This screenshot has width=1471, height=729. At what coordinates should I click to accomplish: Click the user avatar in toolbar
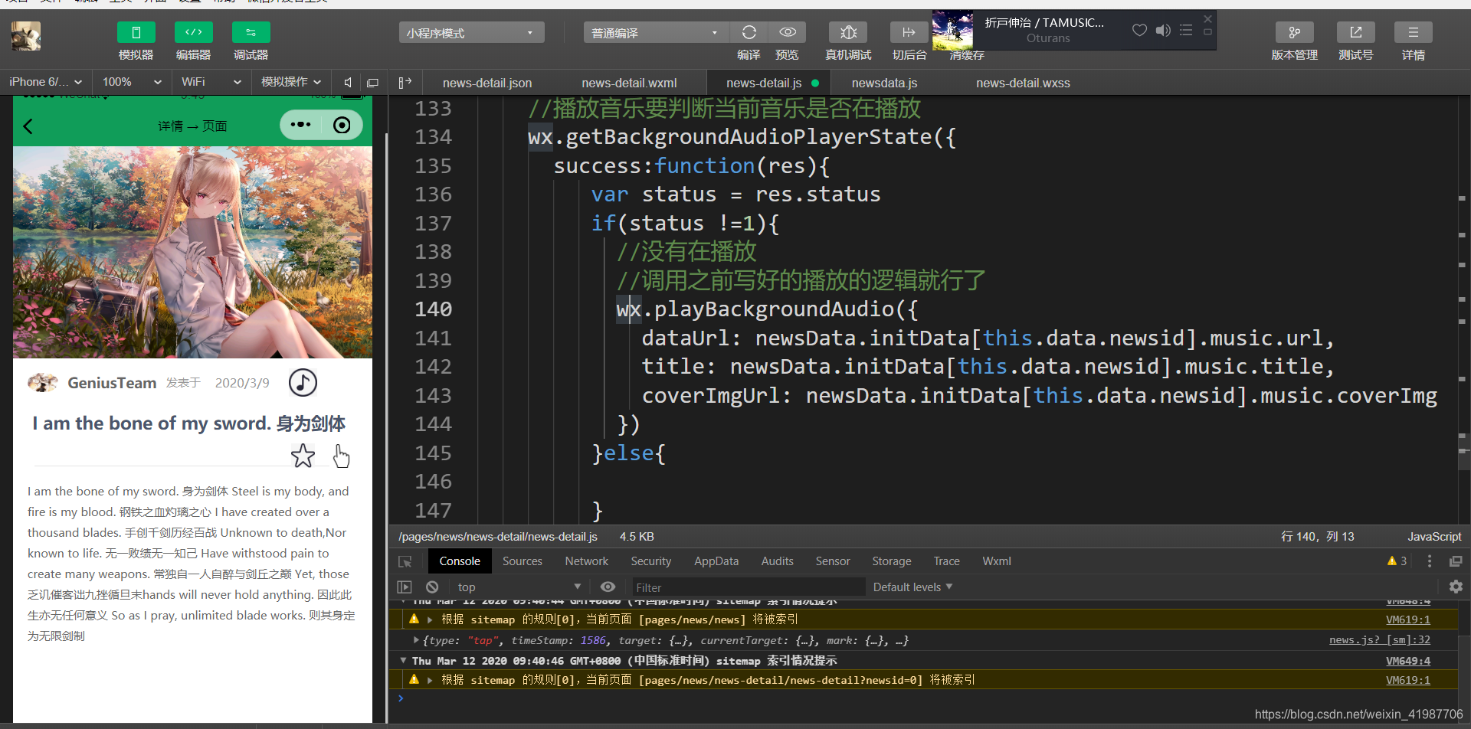pyautogui.click(x=26, y=36)
